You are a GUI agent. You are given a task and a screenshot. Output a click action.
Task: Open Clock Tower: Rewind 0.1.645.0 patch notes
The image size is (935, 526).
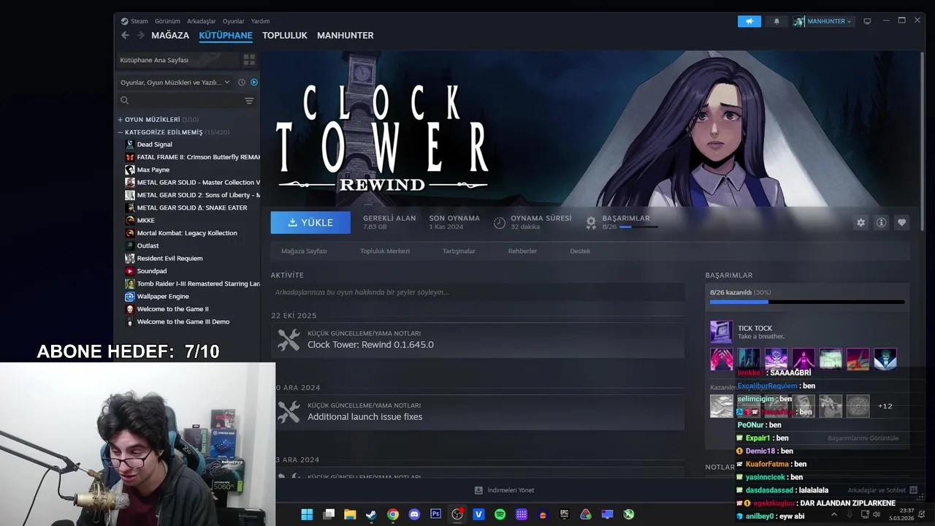478,340
